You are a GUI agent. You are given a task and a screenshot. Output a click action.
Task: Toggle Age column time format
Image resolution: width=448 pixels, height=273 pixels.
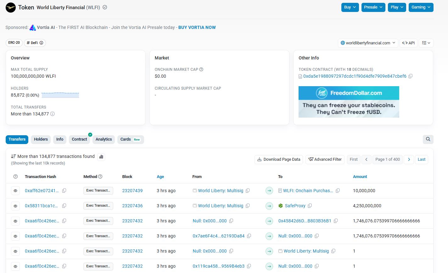click(x=160, y=177)
